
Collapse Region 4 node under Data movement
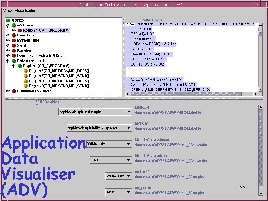(13, 66)
